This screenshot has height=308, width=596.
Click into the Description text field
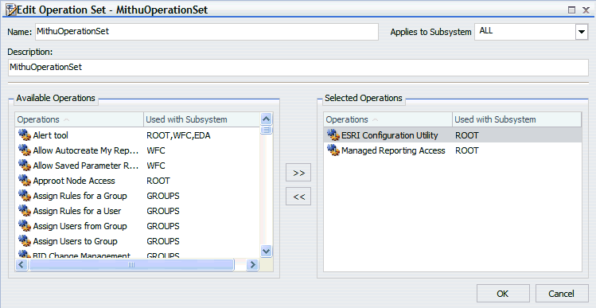(298, 68)
